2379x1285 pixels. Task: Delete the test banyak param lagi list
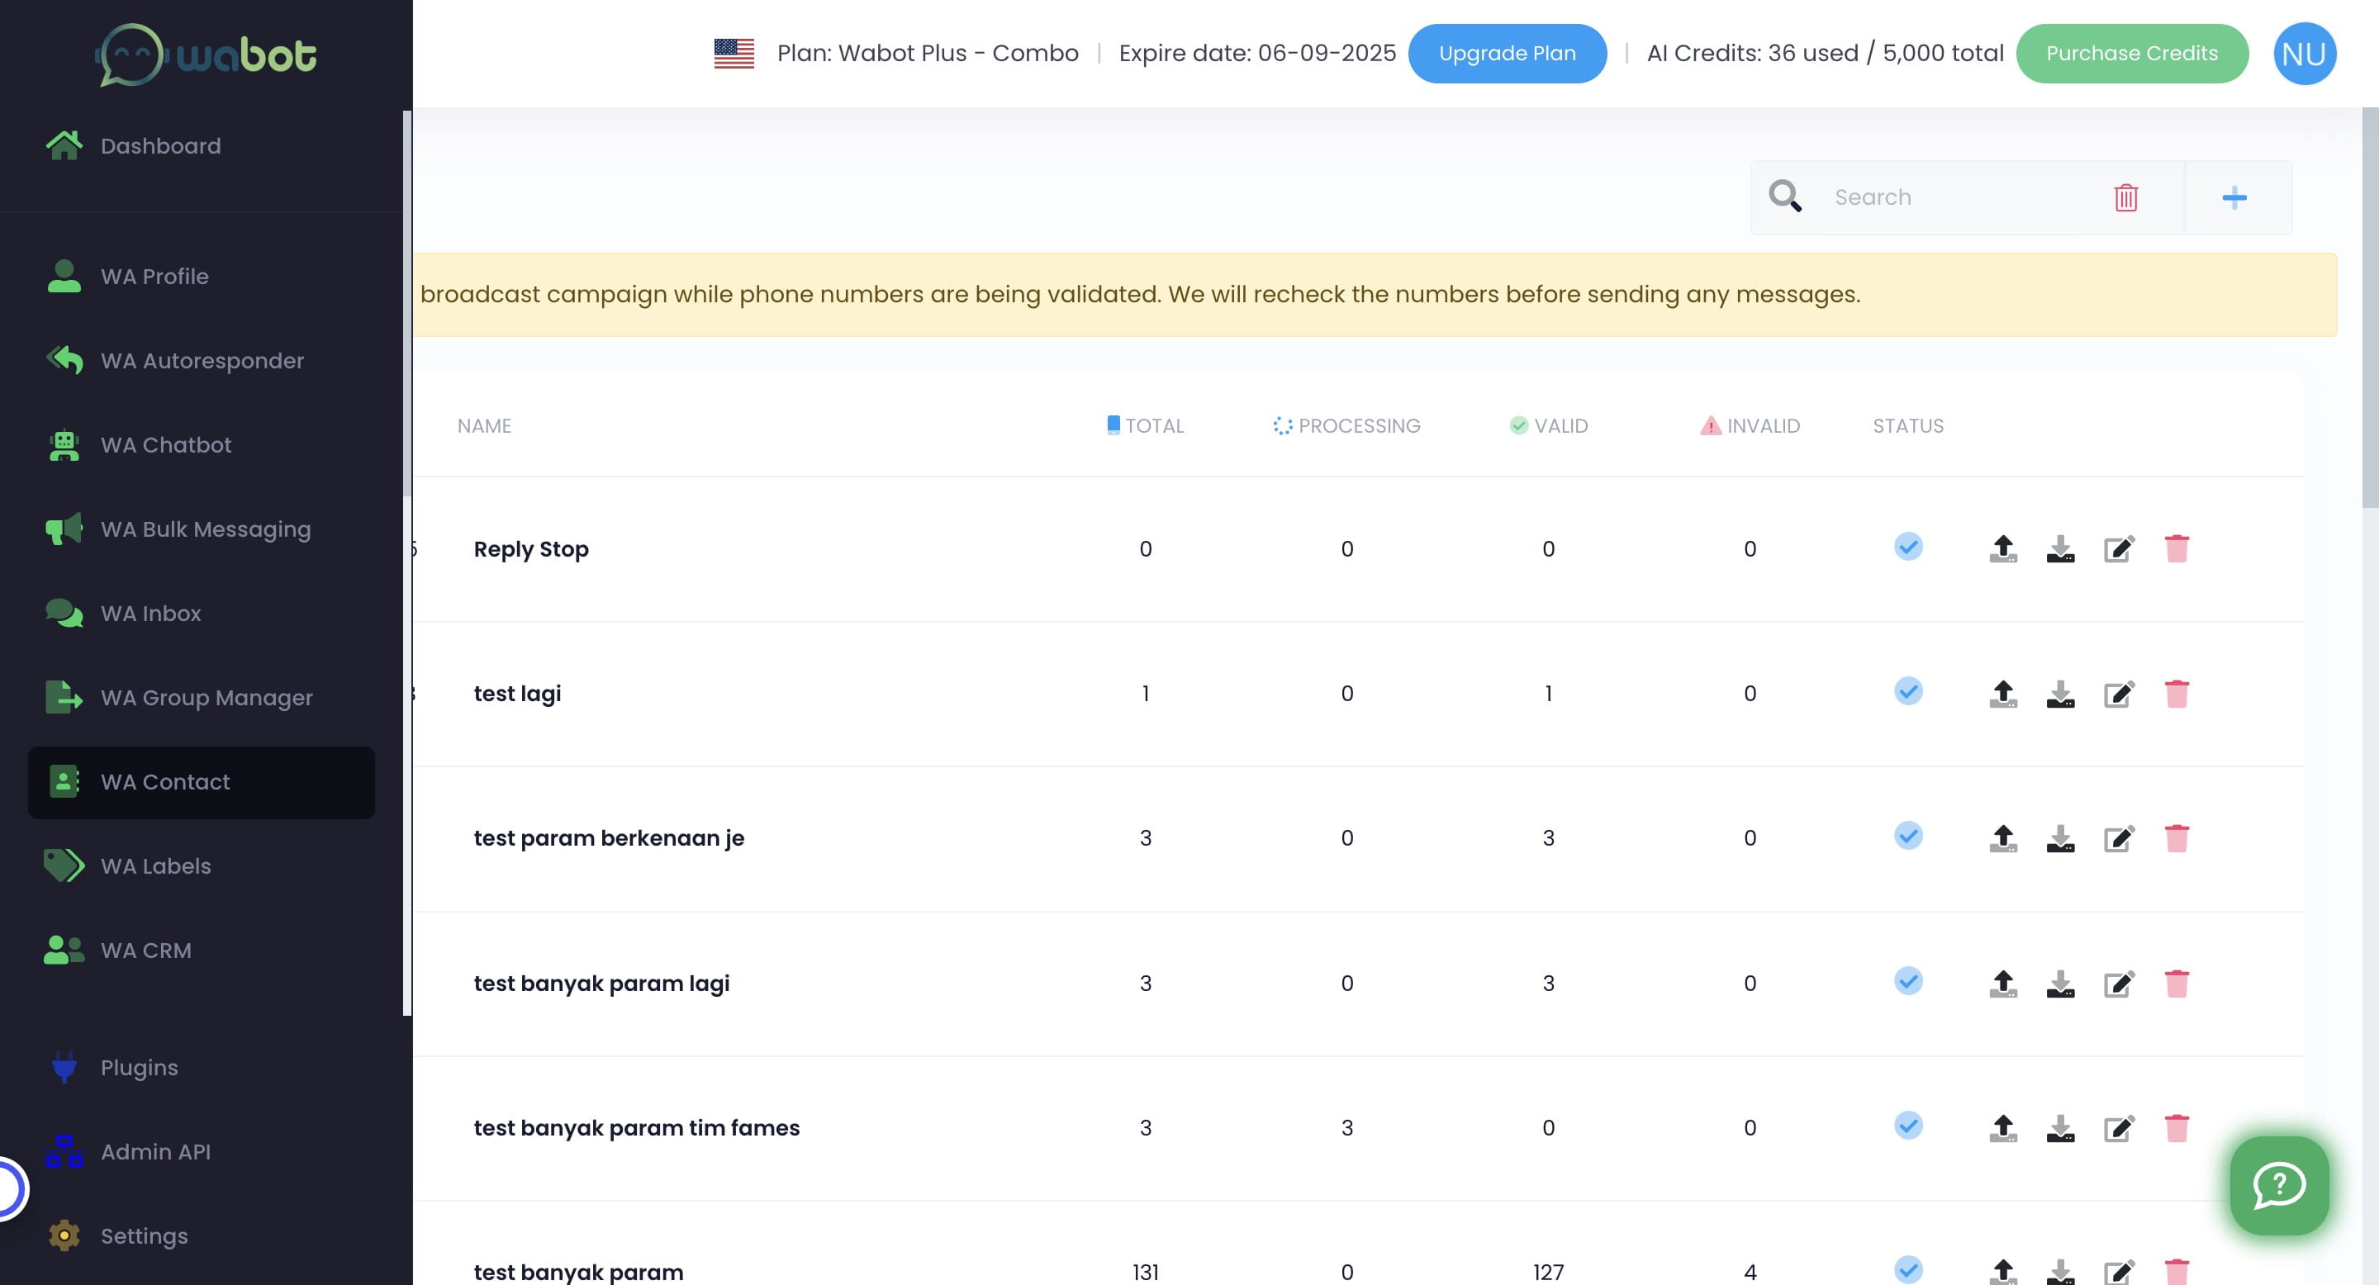pos(2176,983)
